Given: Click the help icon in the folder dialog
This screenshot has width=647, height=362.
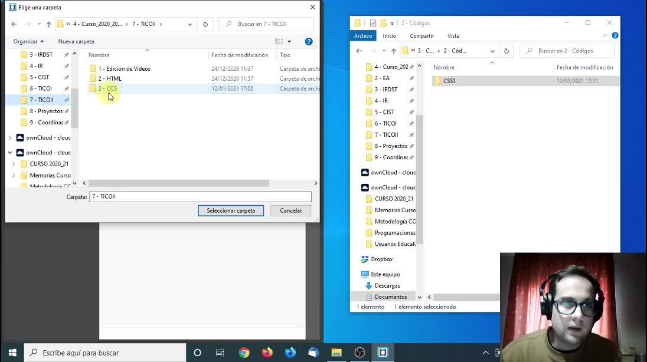Looking at the screenshot, I should click(x=308, y=41).
